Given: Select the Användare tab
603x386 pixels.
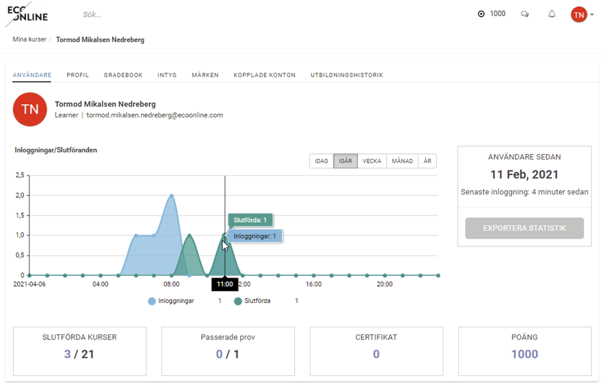Looking at the screenshot, I should 32,75.
